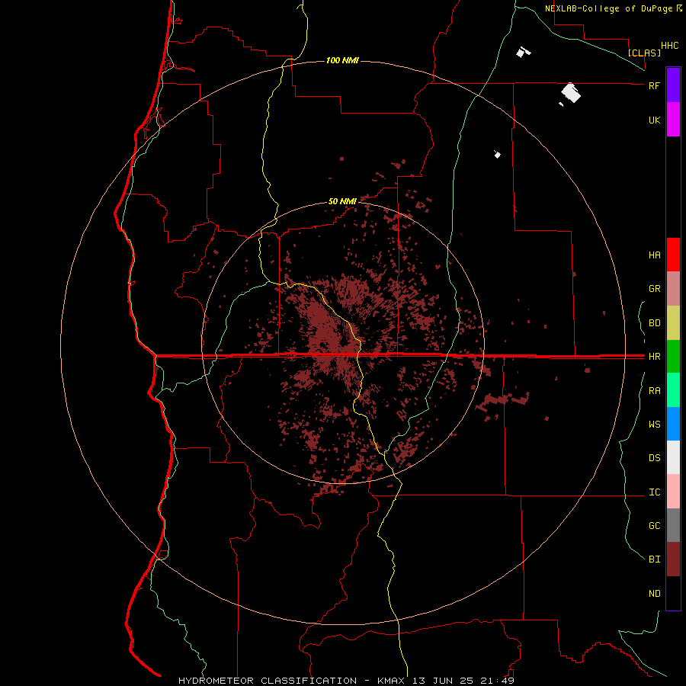
Task: Pick the gray GC legend swatch
Action: click(x=673, y=525)
